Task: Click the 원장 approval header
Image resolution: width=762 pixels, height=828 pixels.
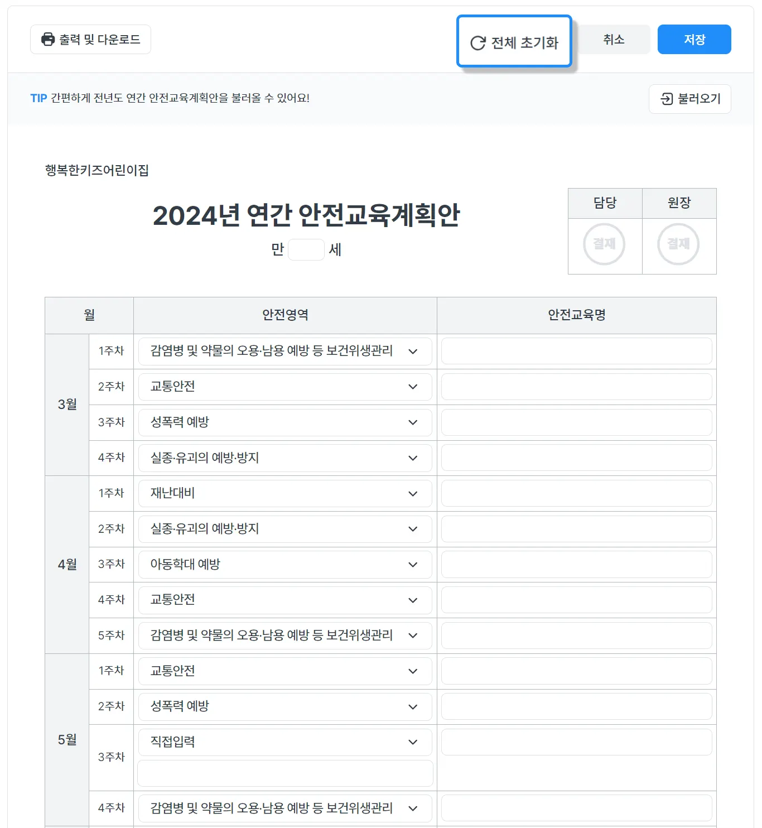Action: pyautogui.click(x=679, y=203)
